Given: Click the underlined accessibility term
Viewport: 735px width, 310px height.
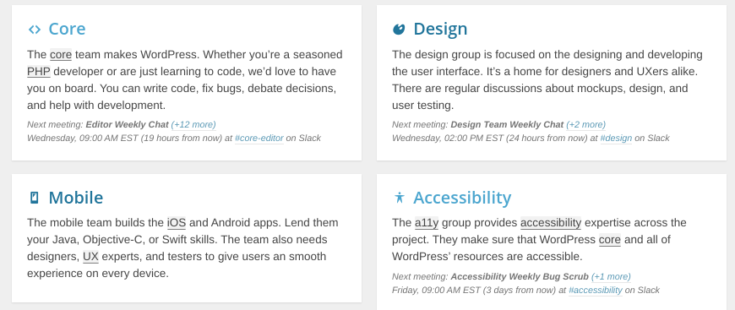Looking at the screenshot, I should click(551, 223).
